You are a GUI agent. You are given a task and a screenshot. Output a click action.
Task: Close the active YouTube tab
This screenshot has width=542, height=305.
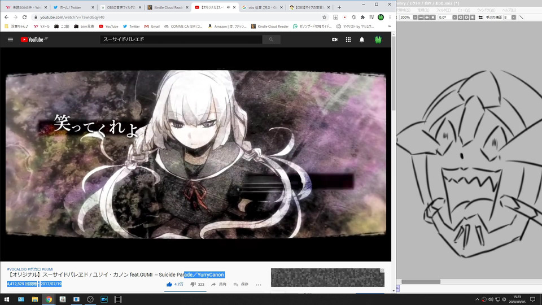click(234, 7)
